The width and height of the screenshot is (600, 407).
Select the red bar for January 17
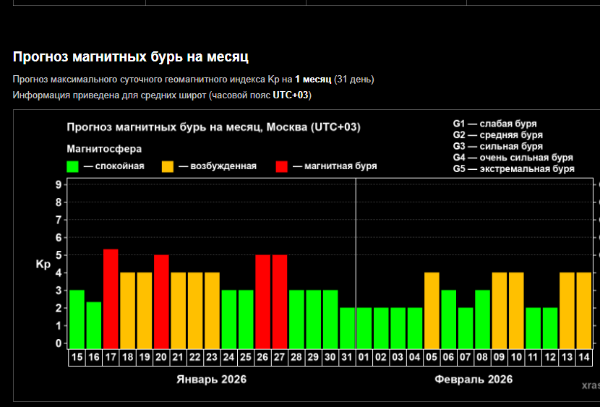[x=111, y=298]
